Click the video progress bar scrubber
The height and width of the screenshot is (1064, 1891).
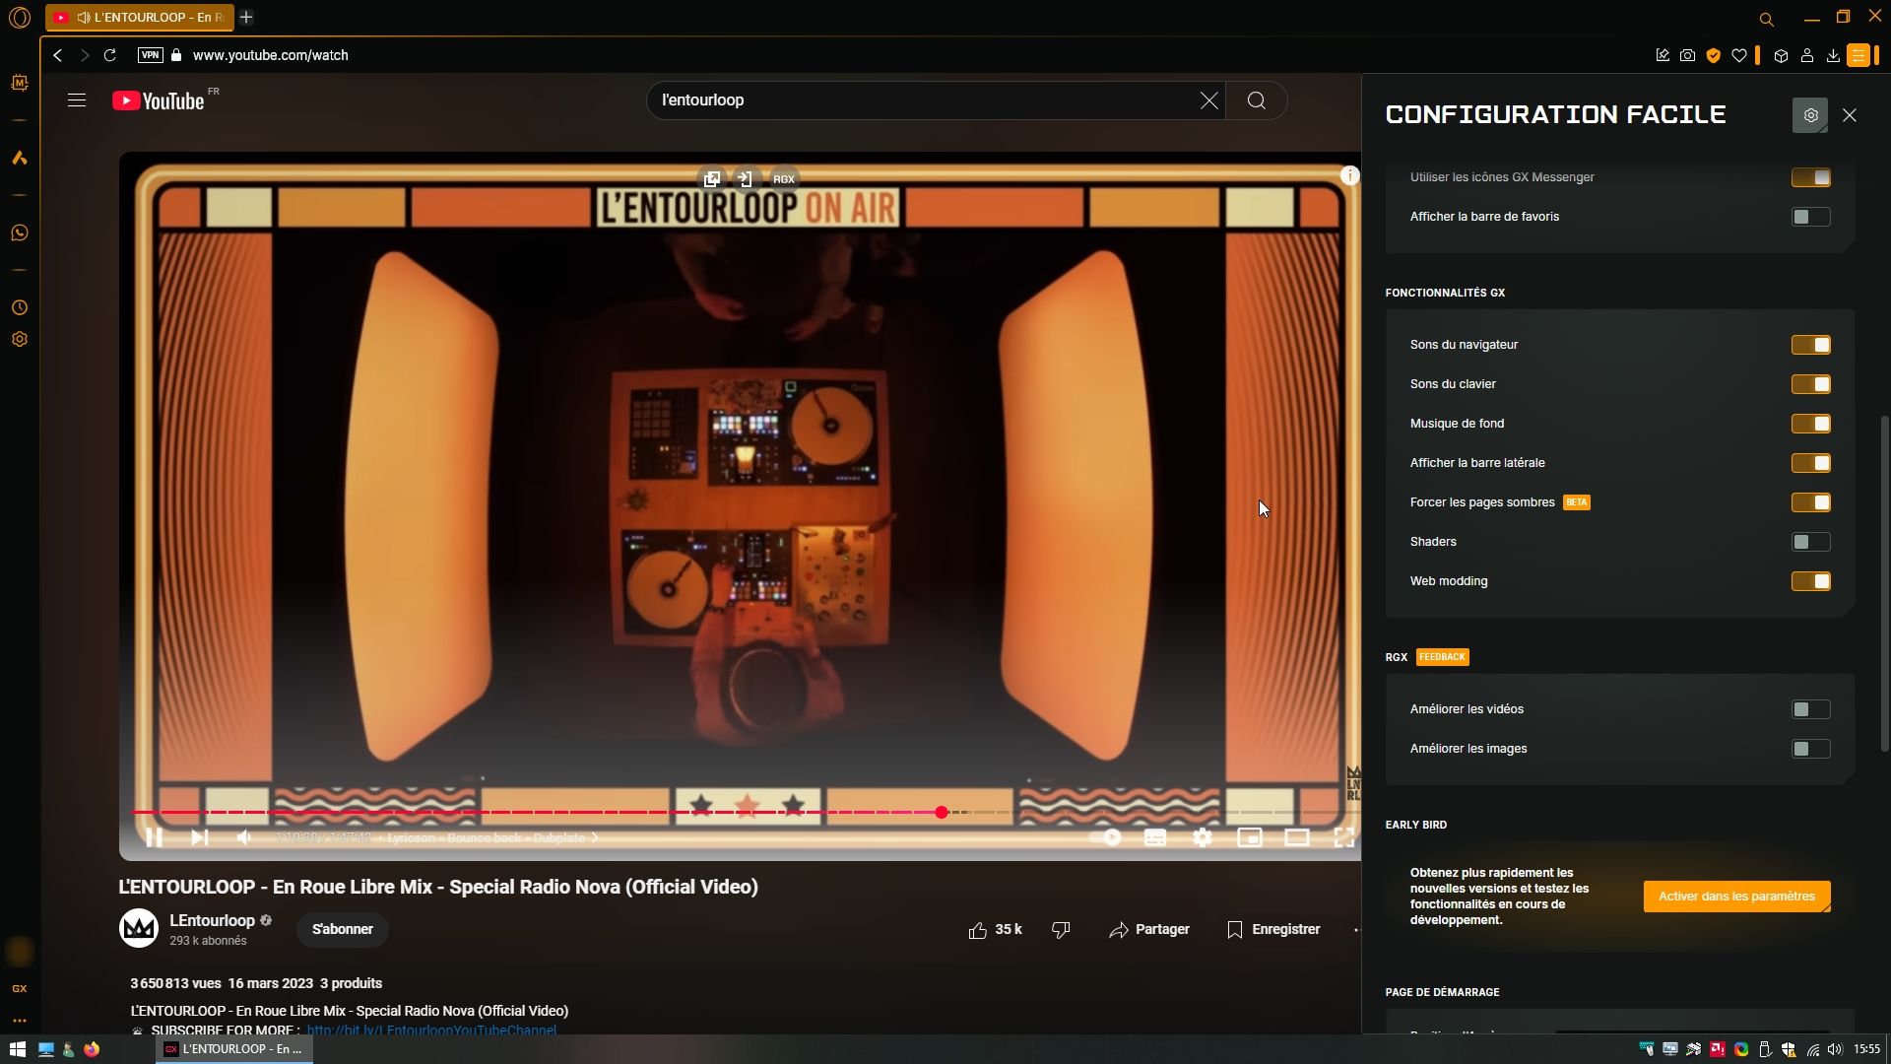click(942, 812)
